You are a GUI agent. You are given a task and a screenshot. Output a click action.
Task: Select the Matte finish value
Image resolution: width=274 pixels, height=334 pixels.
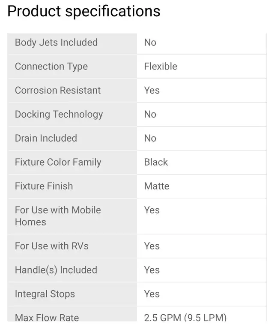157,186
